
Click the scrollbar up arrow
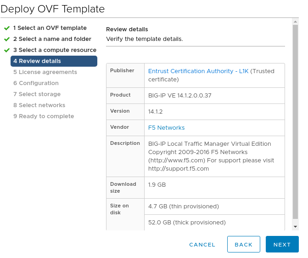point(295,22)
